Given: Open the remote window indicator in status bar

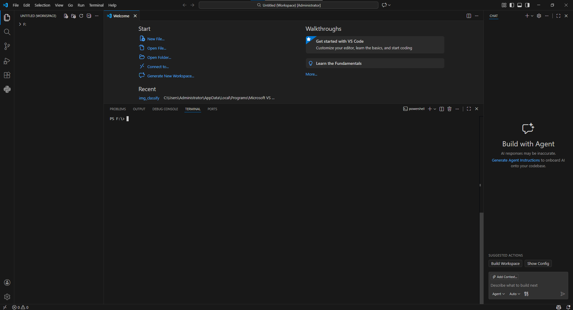Looking at the screenshot, I should pyautogui.click(x=5, y=307).
